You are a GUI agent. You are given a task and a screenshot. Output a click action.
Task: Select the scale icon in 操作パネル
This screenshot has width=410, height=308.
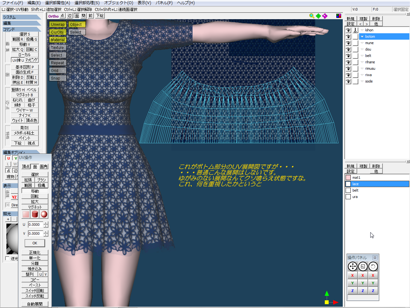[x=363, y=266]
